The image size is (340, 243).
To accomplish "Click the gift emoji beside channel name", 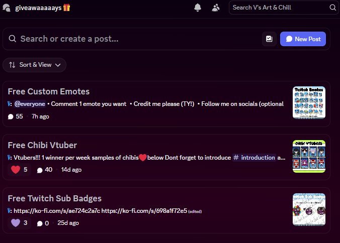I will (x=66, y=8).
